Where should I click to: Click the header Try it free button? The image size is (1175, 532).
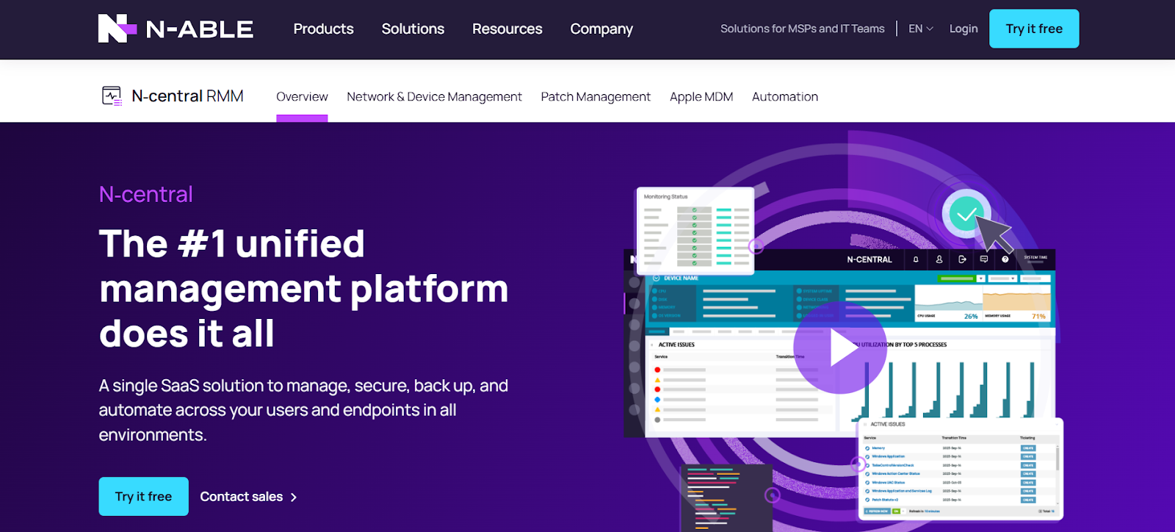click(x=1034, y=29)
